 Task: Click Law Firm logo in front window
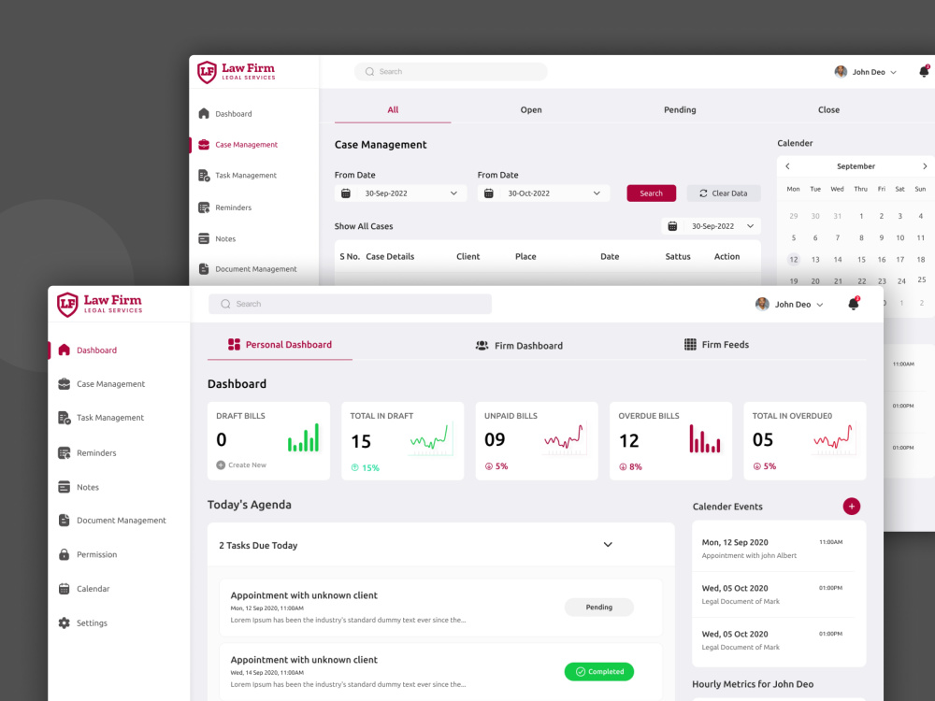(100, 304)
